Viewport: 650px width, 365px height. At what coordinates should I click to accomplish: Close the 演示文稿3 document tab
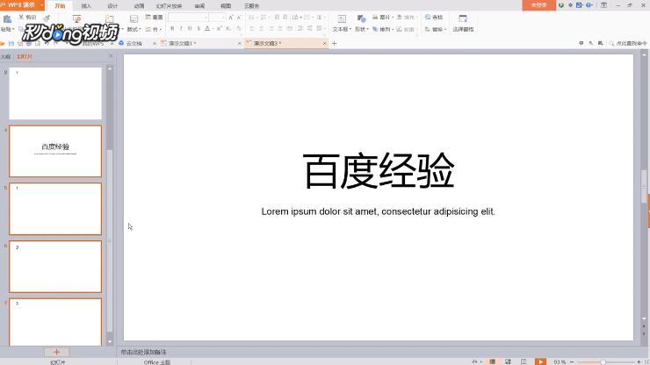325,43
